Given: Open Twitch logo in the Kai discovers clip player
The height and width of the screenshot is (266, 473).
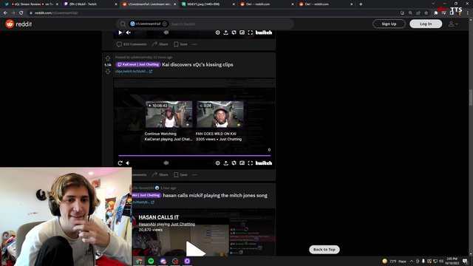Looking at the screenshot, I should (x=264, y=163).
